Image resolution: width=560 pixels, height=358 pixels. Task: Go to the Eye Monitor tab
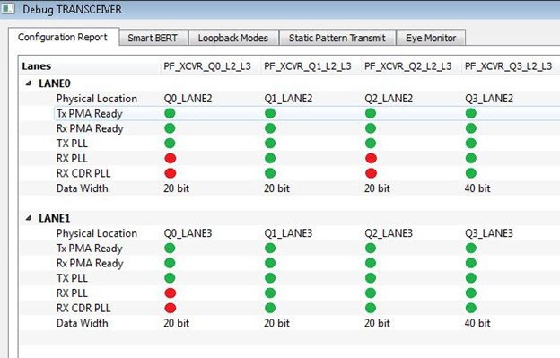(x=431, y=38)
